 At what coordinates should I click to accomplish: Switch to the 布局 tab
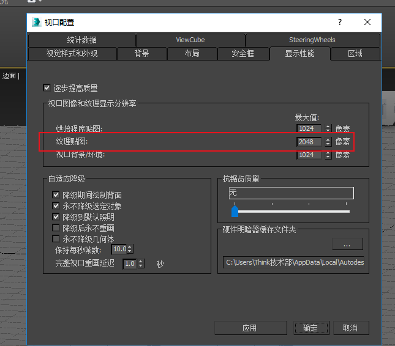coord(192,54)
